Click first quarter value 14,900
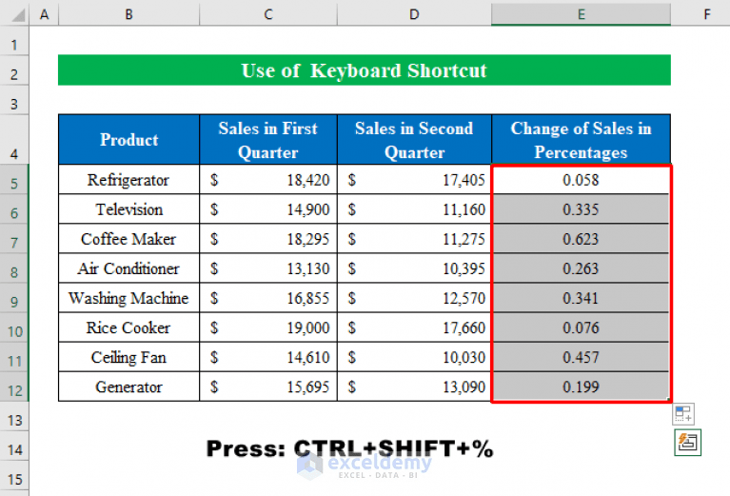This screenshot has width=730, height=496. pos(268,209)
